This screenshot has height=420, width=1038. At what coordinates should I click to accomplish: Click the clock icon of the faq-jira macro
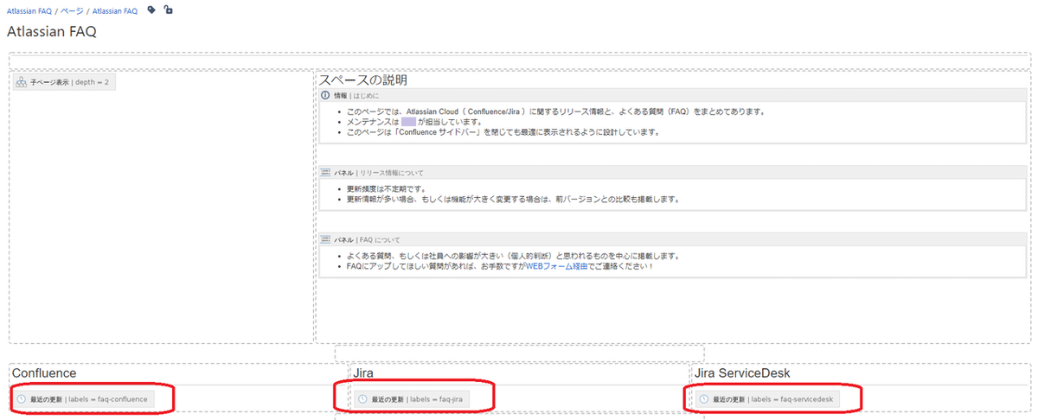coord(362,399)
